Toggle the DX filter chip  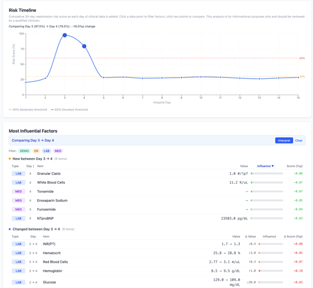[36, 151]
